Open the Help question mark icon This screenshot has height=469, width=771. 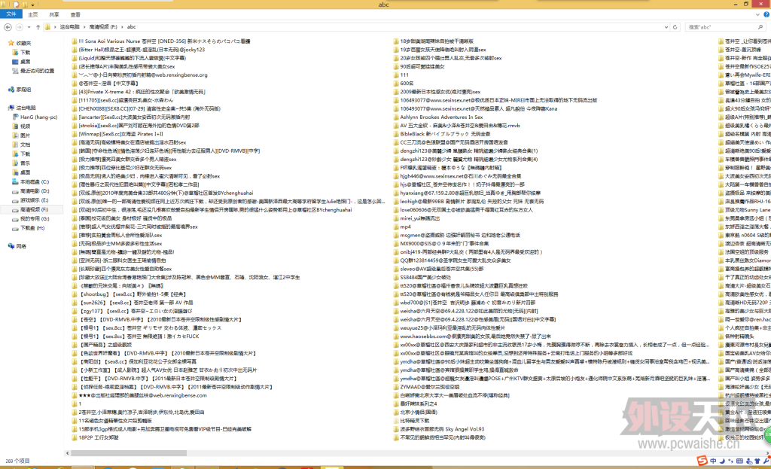click(x=766, y=15)
